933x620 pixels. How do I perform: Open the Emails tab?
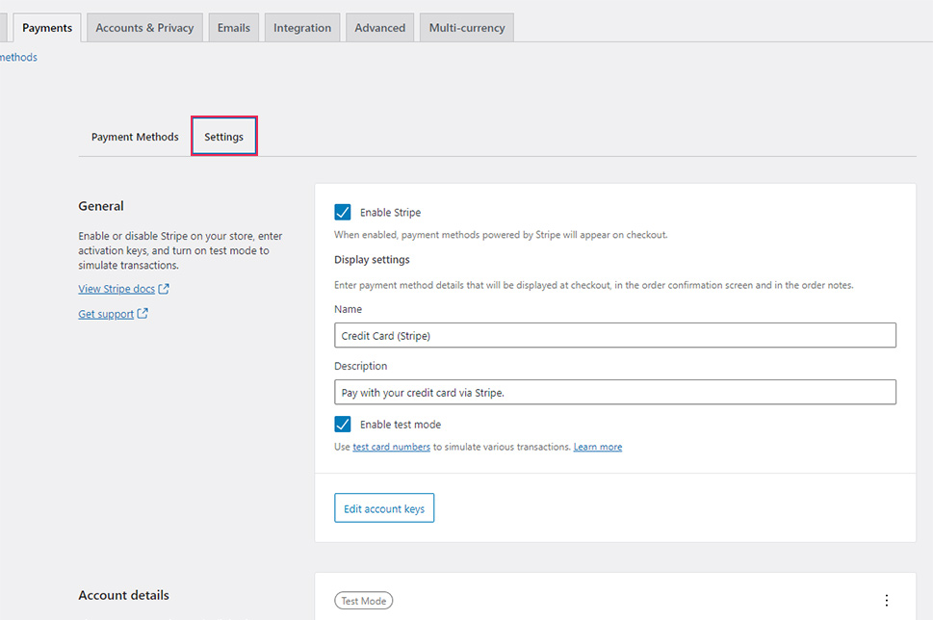point(234,28)
